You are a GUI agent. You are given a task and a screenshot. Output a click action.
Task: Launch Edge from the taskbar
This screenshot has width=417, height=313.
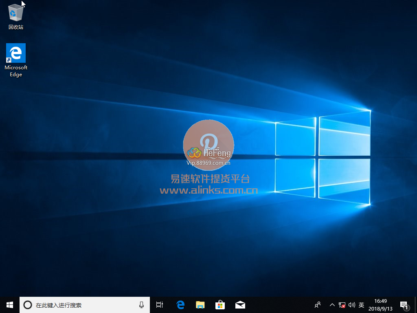(x=180, y=305)
